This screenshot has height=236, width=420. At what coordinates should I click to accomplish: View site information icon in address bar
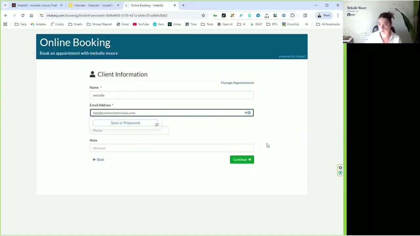click(41, 15)
